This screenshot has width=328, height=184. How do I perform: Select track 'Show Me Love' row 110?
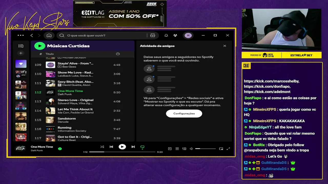[x=83, y=74]
